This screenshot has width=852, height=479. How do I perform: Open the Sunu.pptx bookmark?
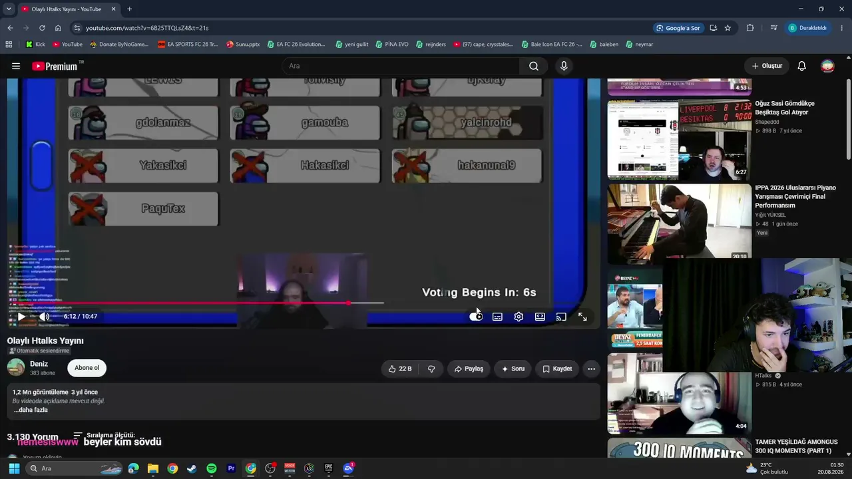[243, 45]
